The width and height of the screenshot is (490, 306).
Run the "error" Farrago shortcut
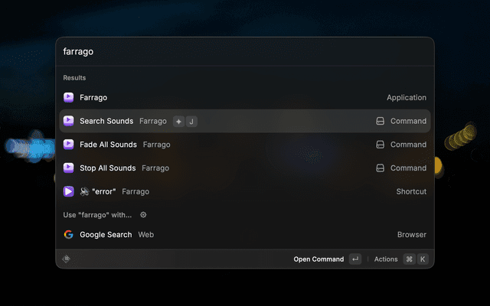click(x=245, y=191)
